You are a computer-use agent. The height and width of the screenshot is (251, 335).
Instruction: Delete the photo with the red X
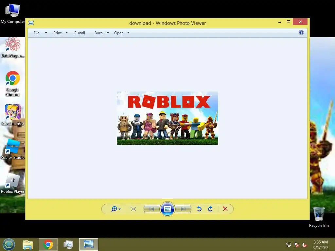pyautogui.click(x=225, y=209)
